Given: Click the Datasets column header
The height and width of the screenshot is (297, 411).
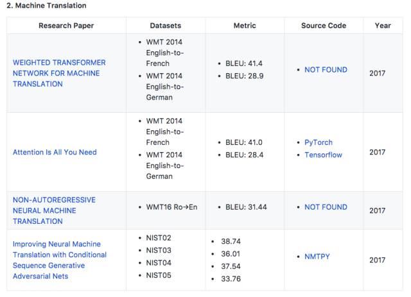Looking at the screenshot, I should (x=166, y=26).
